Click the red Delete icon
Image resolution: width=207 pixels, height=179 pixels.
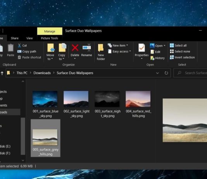(x=75, y=48)
